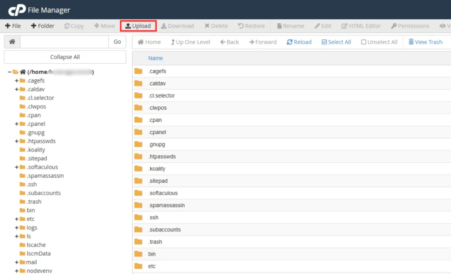Expand mail in the folder tree
The height and width of the screenshot is (274, 451).
pyautogui.click(x=17, y=262)
